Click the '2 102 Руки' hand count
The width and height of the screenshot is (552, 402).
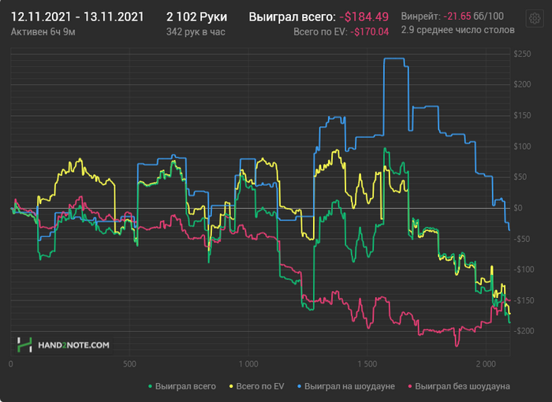pyautogui.click(x=196, y=17)
